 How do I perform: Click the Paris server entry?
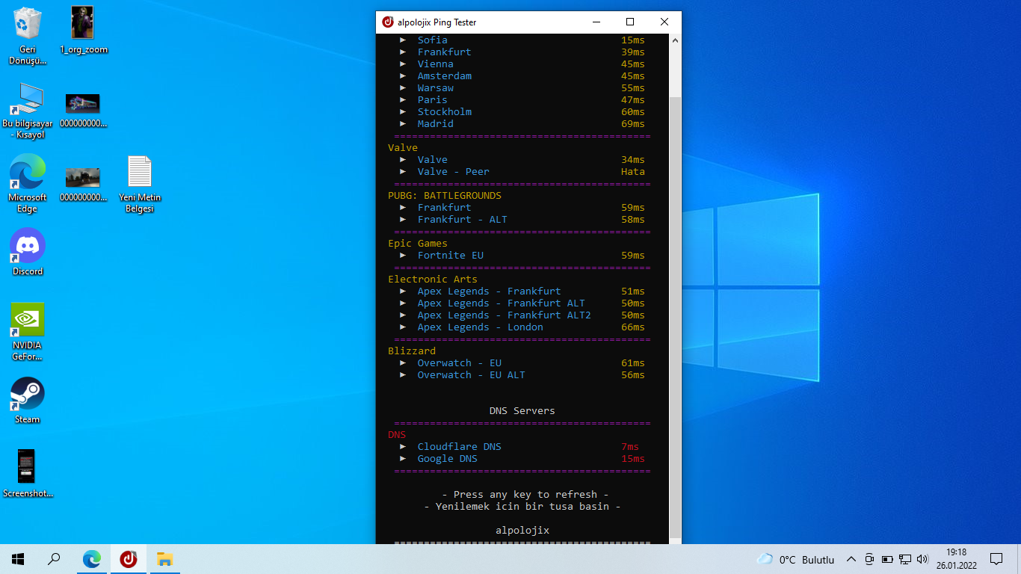click(522, 100)
